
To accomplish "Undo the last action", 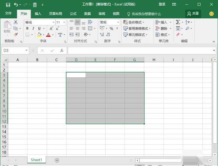I will [x=16, y=5].
